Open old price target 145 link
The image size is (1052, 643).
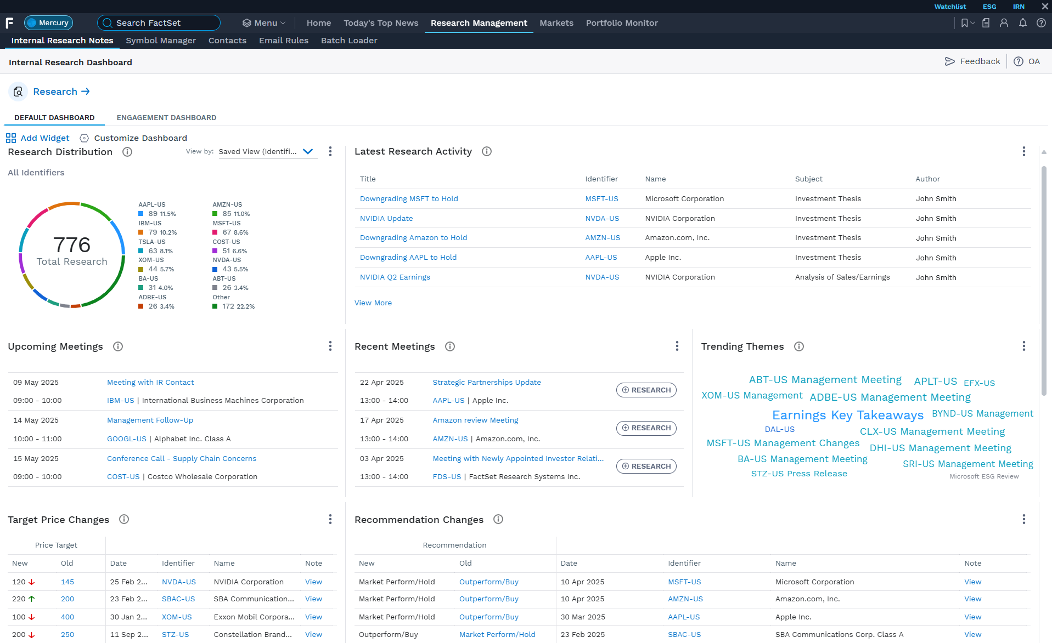[67, 582]
